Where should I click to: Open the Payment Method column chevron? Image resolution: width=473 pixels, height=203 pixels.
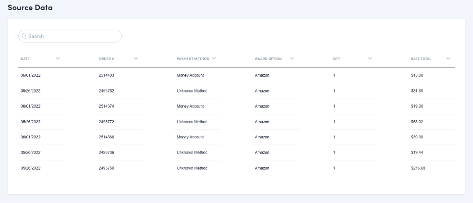pos(214,59)
